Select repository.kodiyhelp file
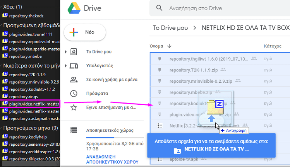Screen dimensions: 290x167 coord(28,137)
